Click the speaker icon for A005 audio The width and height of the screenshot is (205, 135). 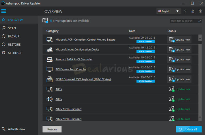(50, 99)
